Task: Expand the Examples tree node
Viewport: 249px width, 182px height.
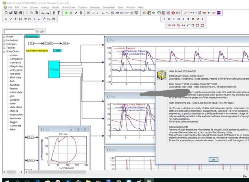Action: tap(4, 44)
